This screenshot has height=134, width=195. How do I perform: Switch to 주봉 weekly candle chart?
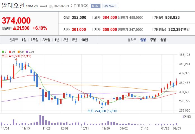coord(153,40)
